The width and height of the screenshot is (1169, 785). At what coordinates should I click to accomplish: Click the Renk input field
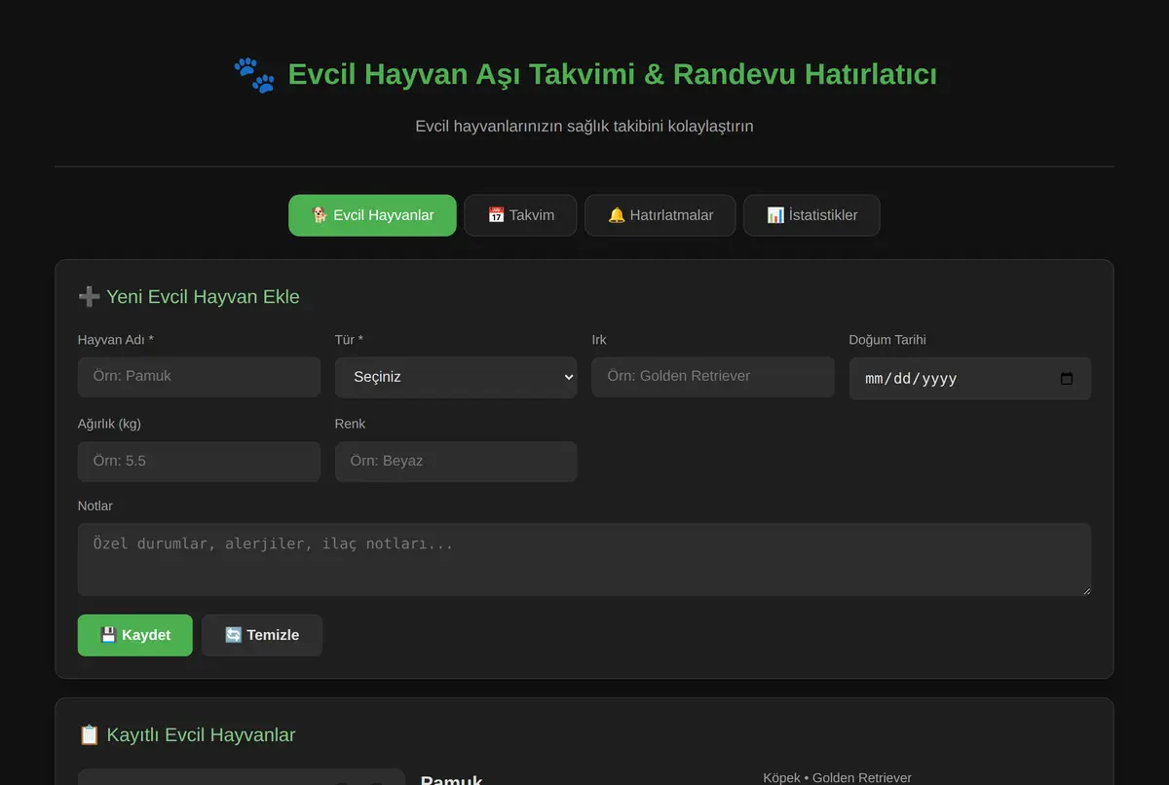coord(456,462)
